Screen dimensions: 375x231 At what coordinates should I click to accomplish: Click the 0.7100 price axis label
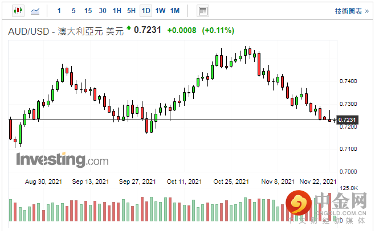click(x=348, y=149)
